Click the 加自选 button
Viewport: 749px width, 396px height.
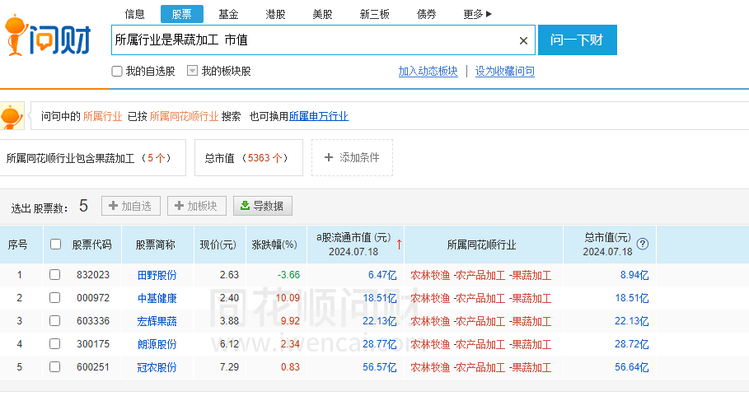click(131, 206)
